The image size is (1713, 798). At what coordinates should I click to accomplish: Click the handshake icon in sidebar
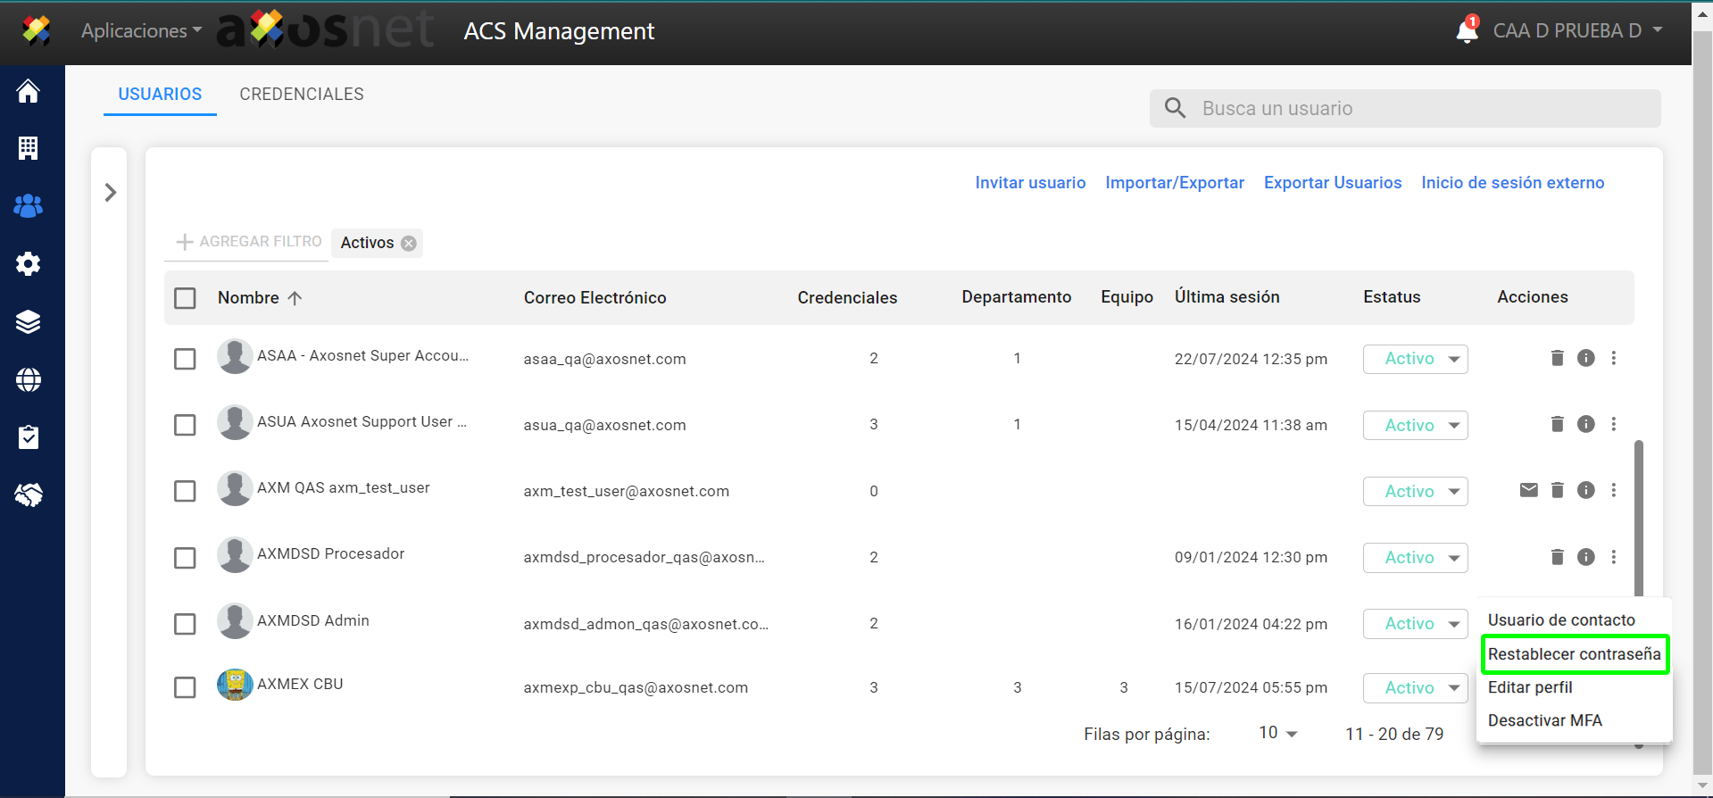pyautogui.click(x=29, y=495)
